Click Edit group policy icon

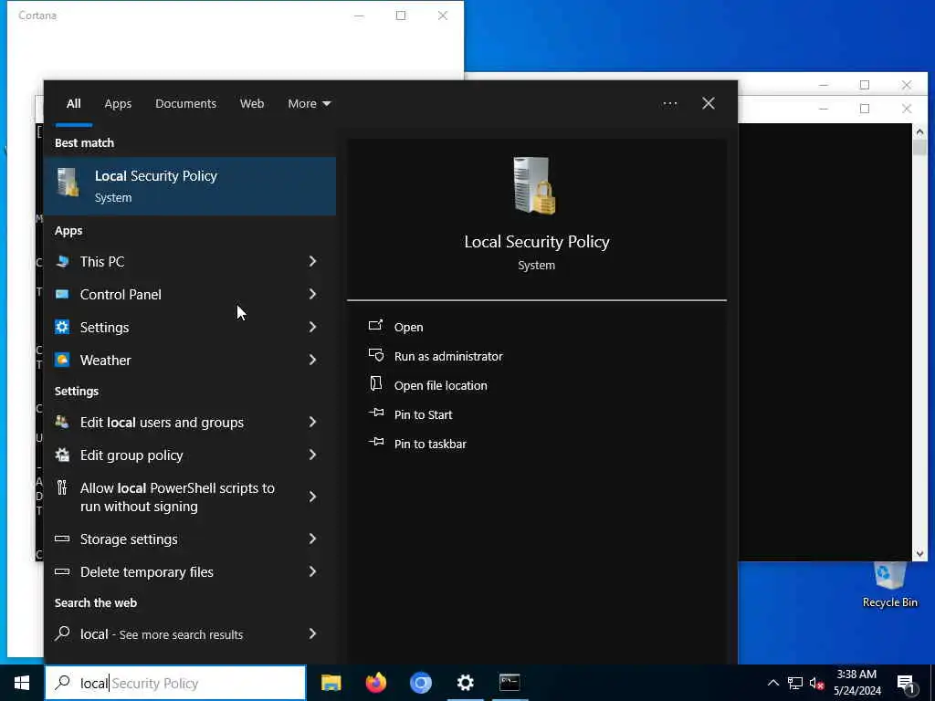(62, 455)
